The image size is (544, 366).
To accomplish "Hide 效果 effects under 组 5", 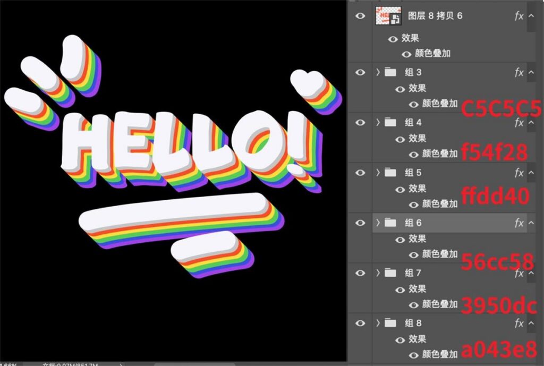I will 400,190.
